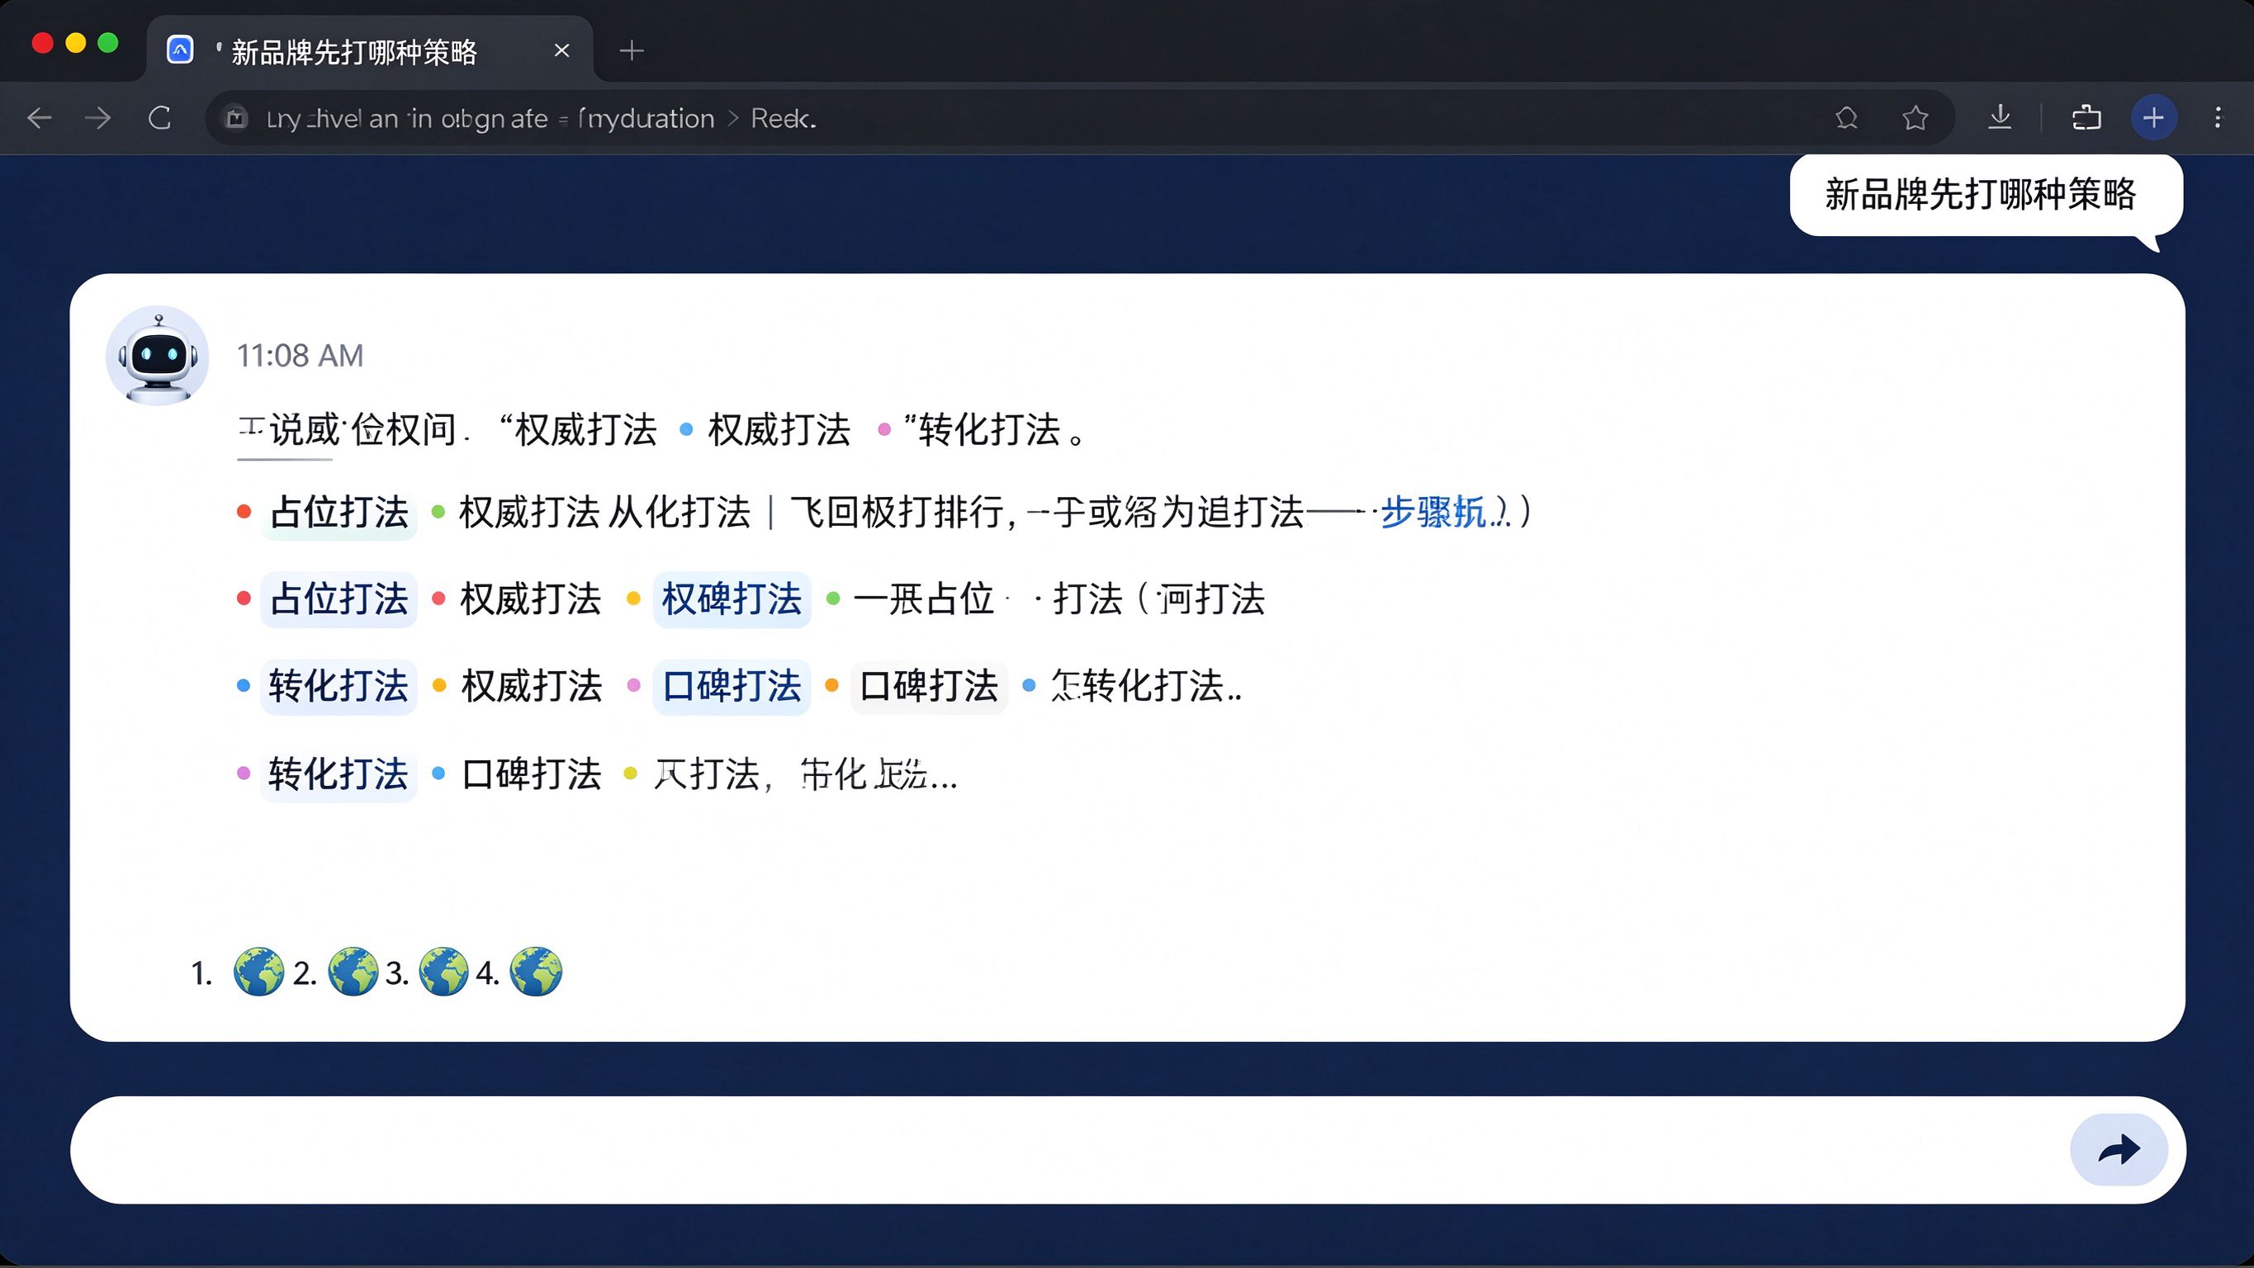
Task: Click the browser forward arrow
Action: pos(98,118)
